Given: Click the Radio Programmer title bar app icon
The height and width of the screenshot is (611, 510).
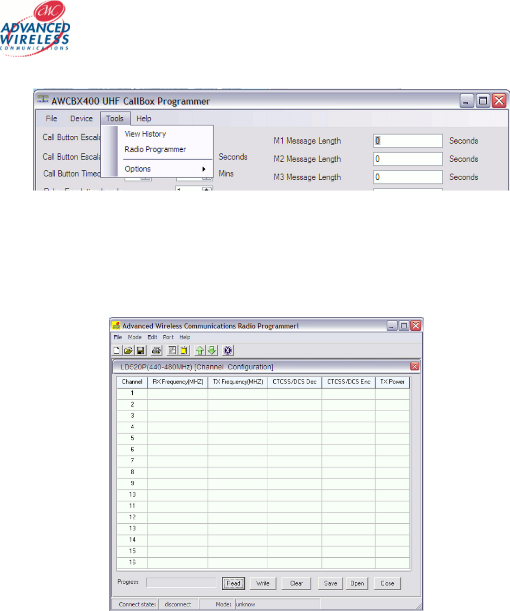Looking at the screenshot, I should click(x=116, y=326).
